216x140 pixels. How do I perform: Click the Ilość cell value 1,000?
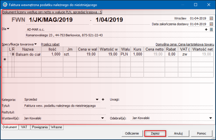coord(52,54)
